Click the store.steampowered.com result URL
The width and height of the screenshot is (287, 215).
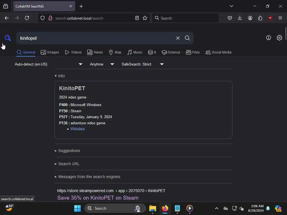tap(111, 191)
